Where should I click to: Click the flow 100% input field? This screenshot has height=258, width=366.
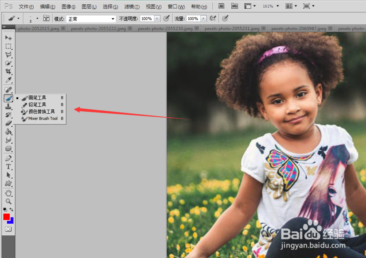pyautogui.click(x=193, y=18)
